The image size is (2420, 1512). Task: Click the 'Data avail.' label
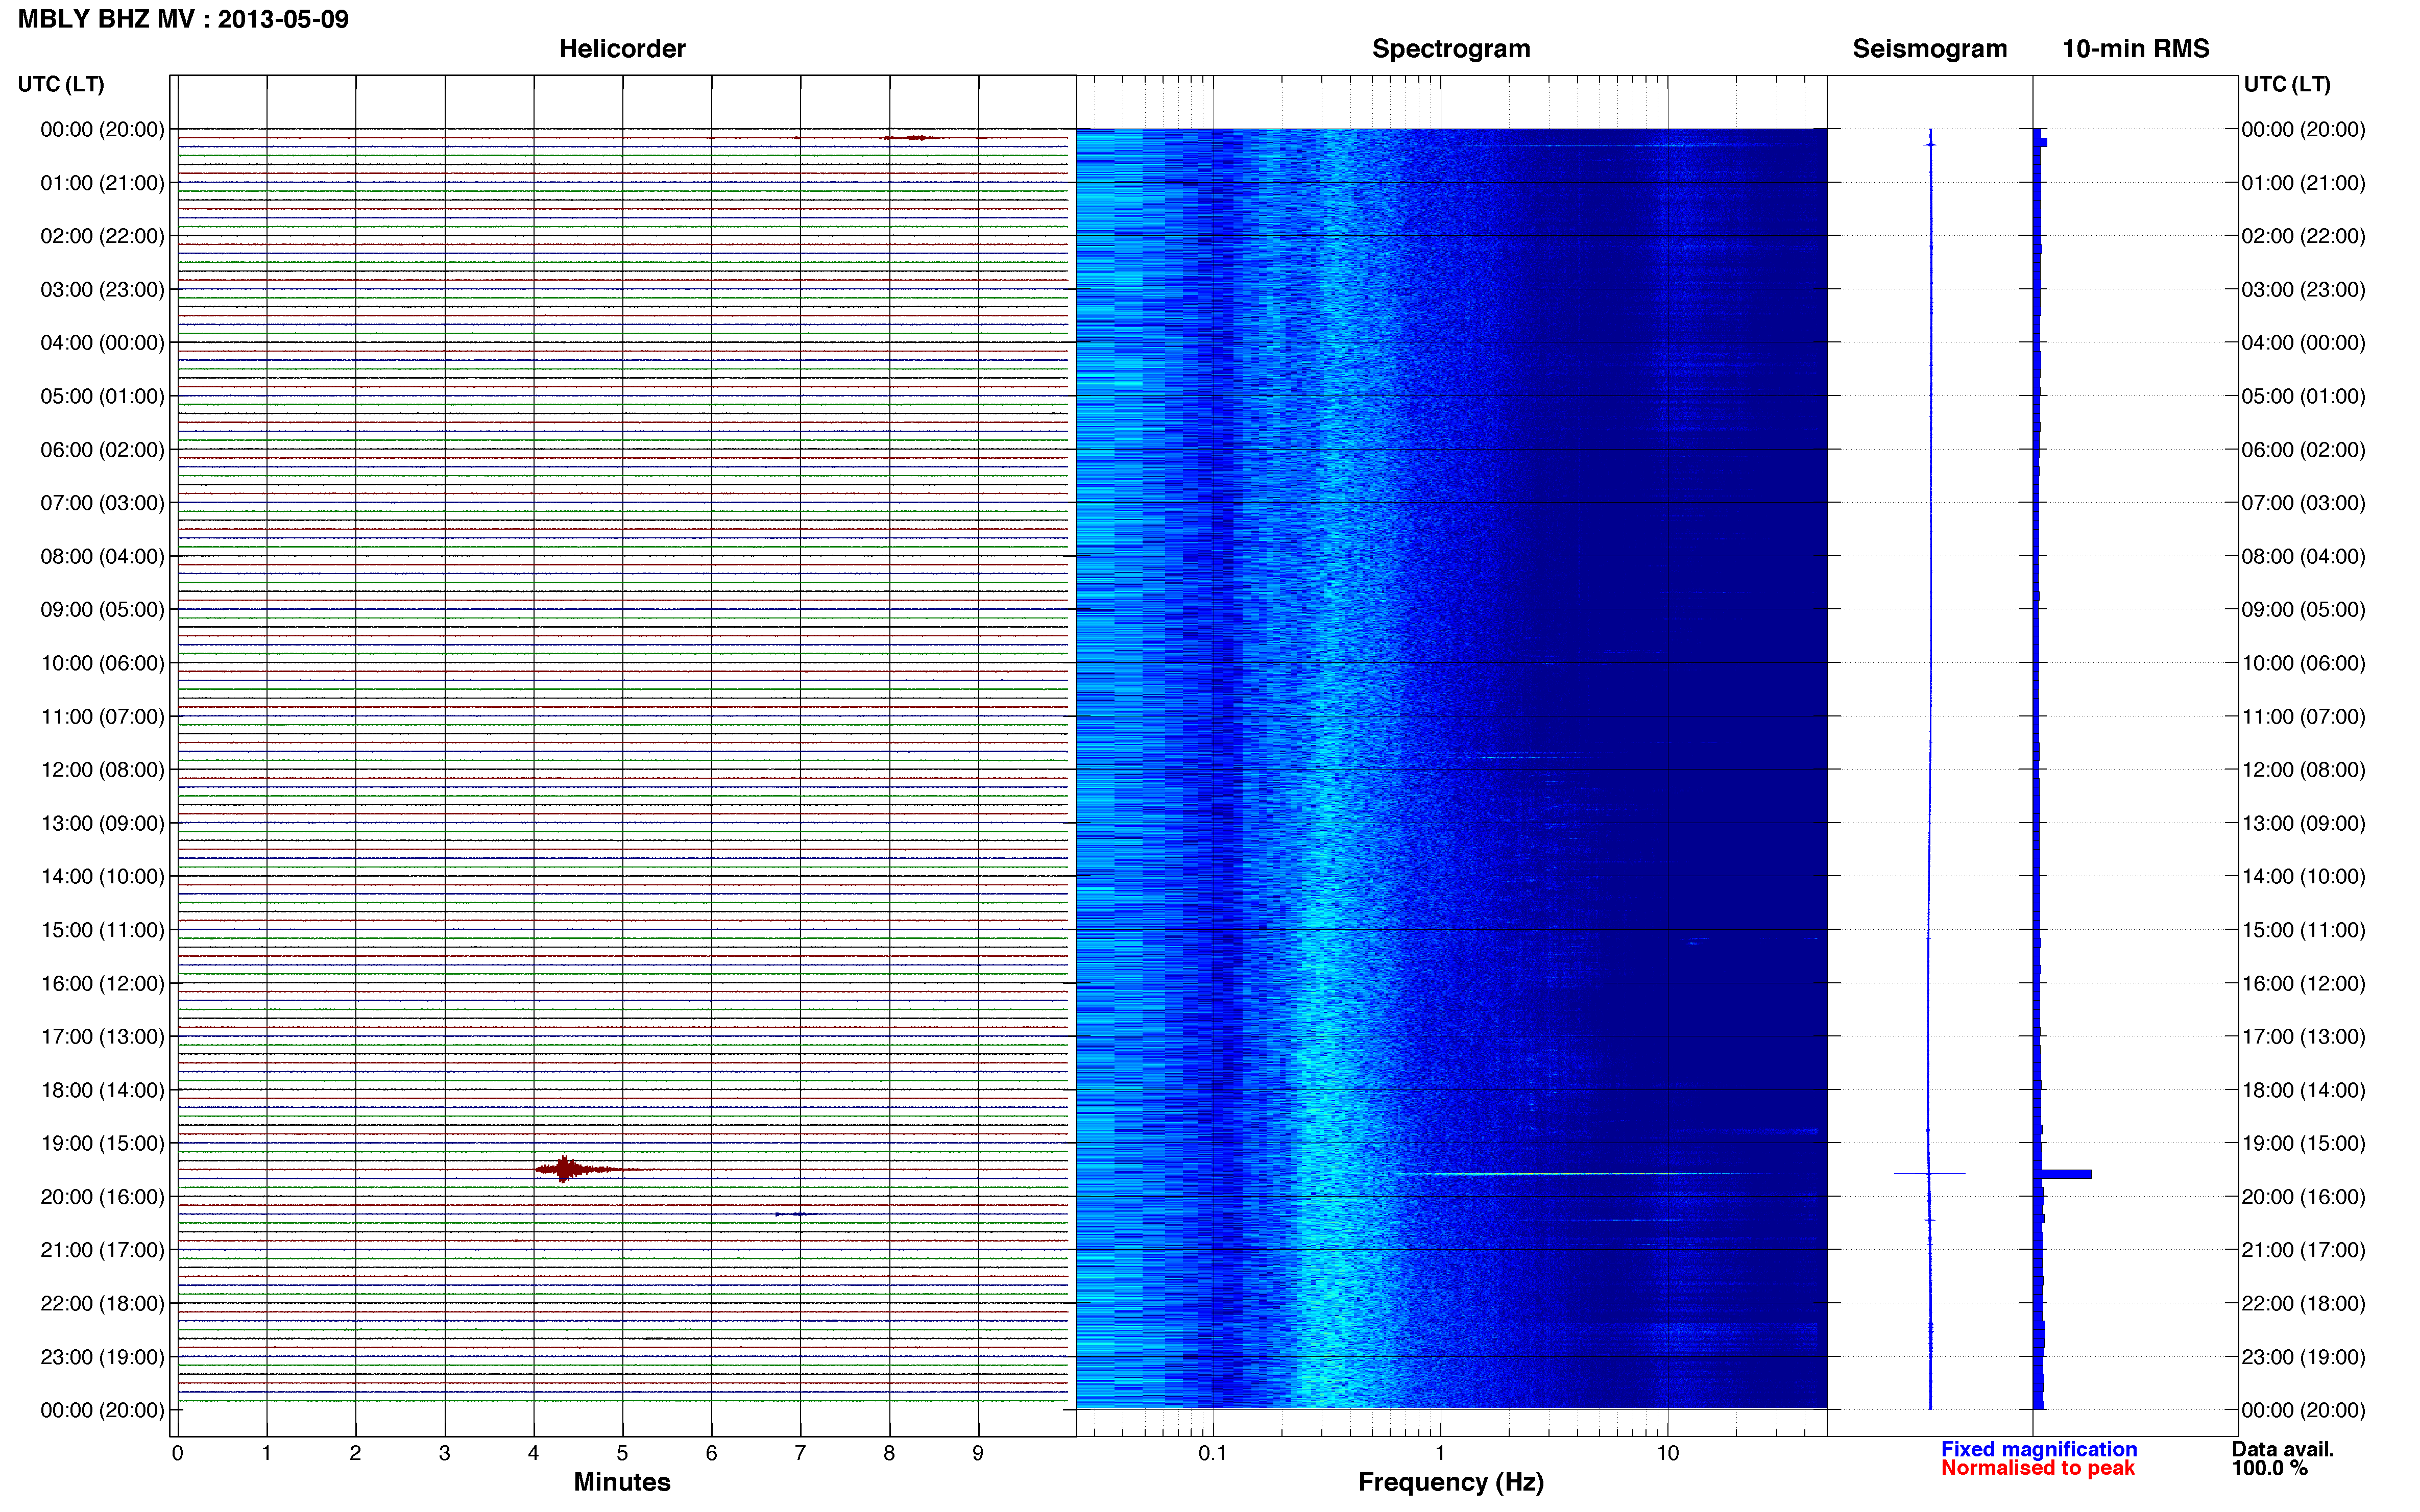coord(2283,1449)
